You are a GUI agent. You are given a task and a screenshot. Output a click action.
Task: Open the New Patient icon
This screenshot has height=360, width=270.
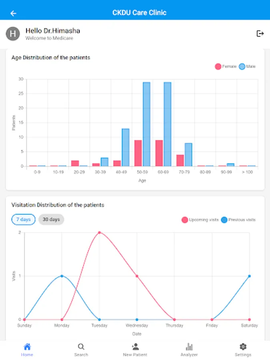(x=135, y=347)
